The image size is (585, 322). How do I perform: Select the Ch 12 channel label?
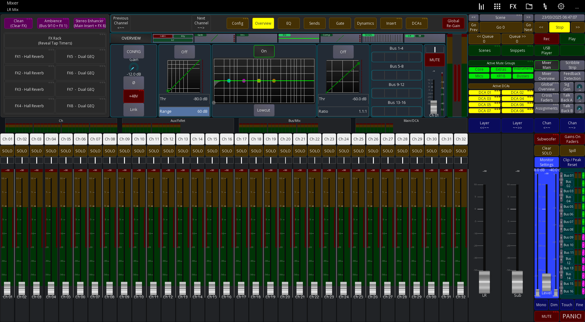click(168, 139)
